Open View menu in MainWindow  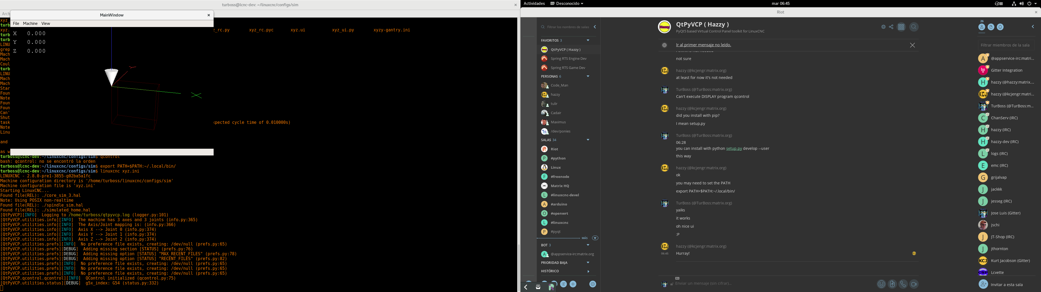pos(46,24)
